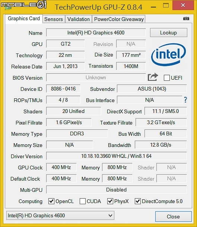Open the PowerColor Giveaway tab
Screen dimensions: 197x227
pyautogui.click(x=119, y=19)
